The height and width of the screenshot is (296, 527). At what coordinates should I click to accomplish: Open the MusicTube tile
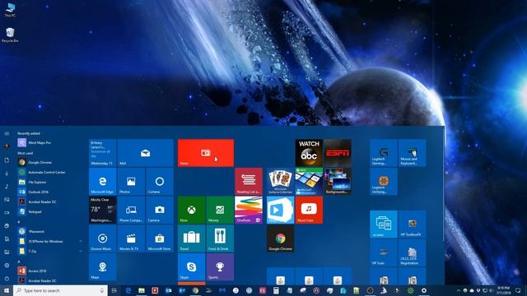pos(309,210)
